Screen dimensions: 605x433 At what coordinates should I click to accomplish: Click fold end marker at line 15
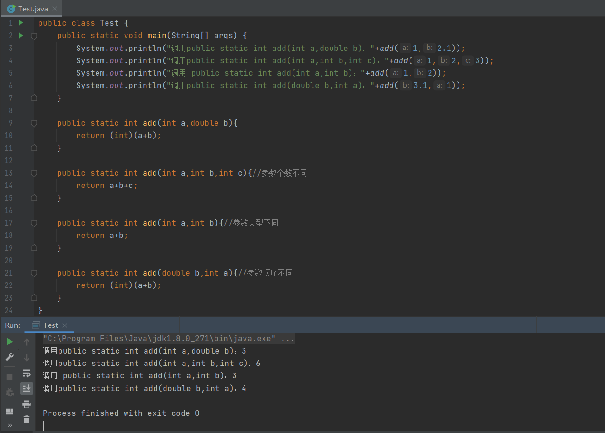pyautogui.click(x=34, y=198)
